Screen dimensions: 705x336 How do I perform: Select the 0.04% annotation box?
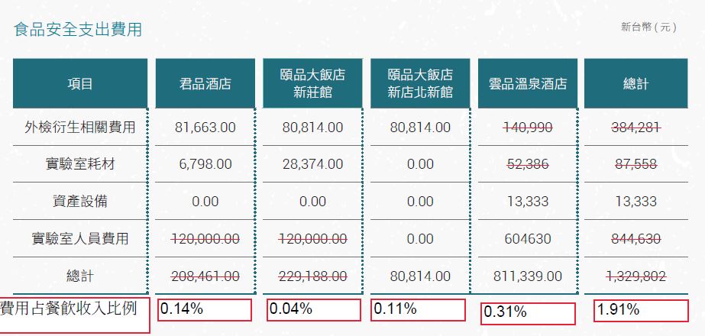[x=313, y=310]
